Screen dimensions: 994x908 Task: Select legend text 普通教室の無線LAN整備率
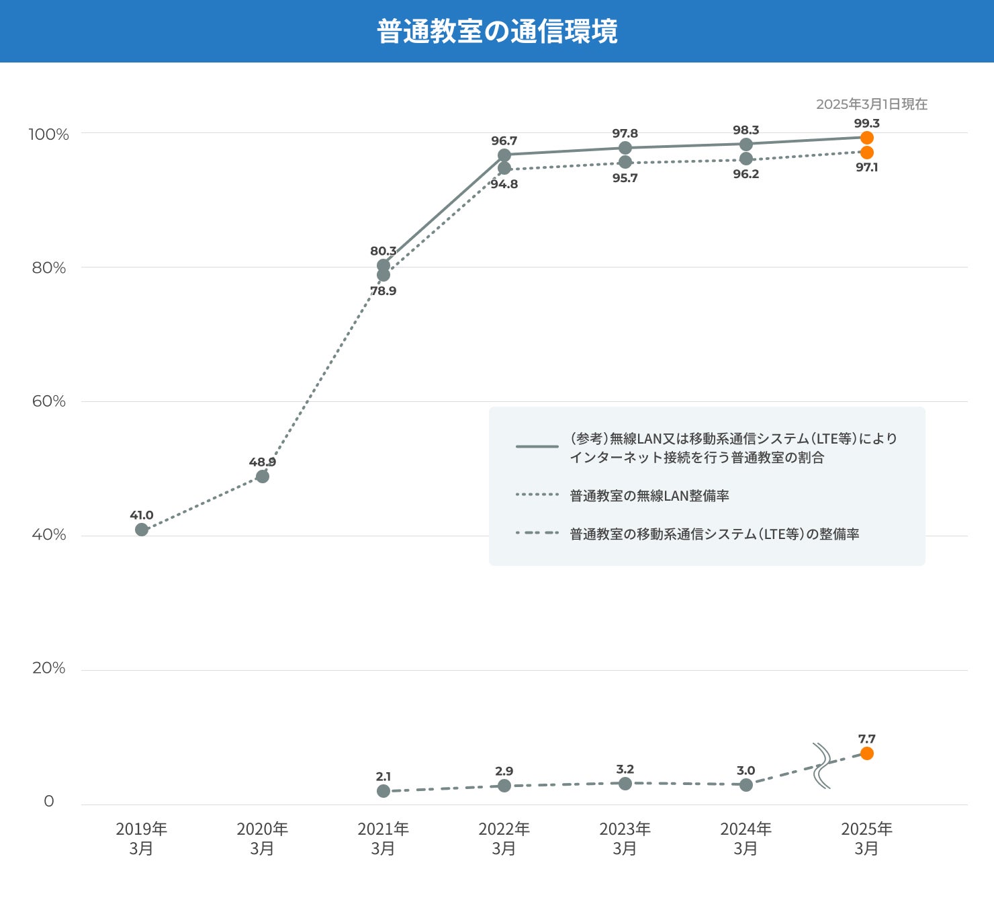point(649,496)
